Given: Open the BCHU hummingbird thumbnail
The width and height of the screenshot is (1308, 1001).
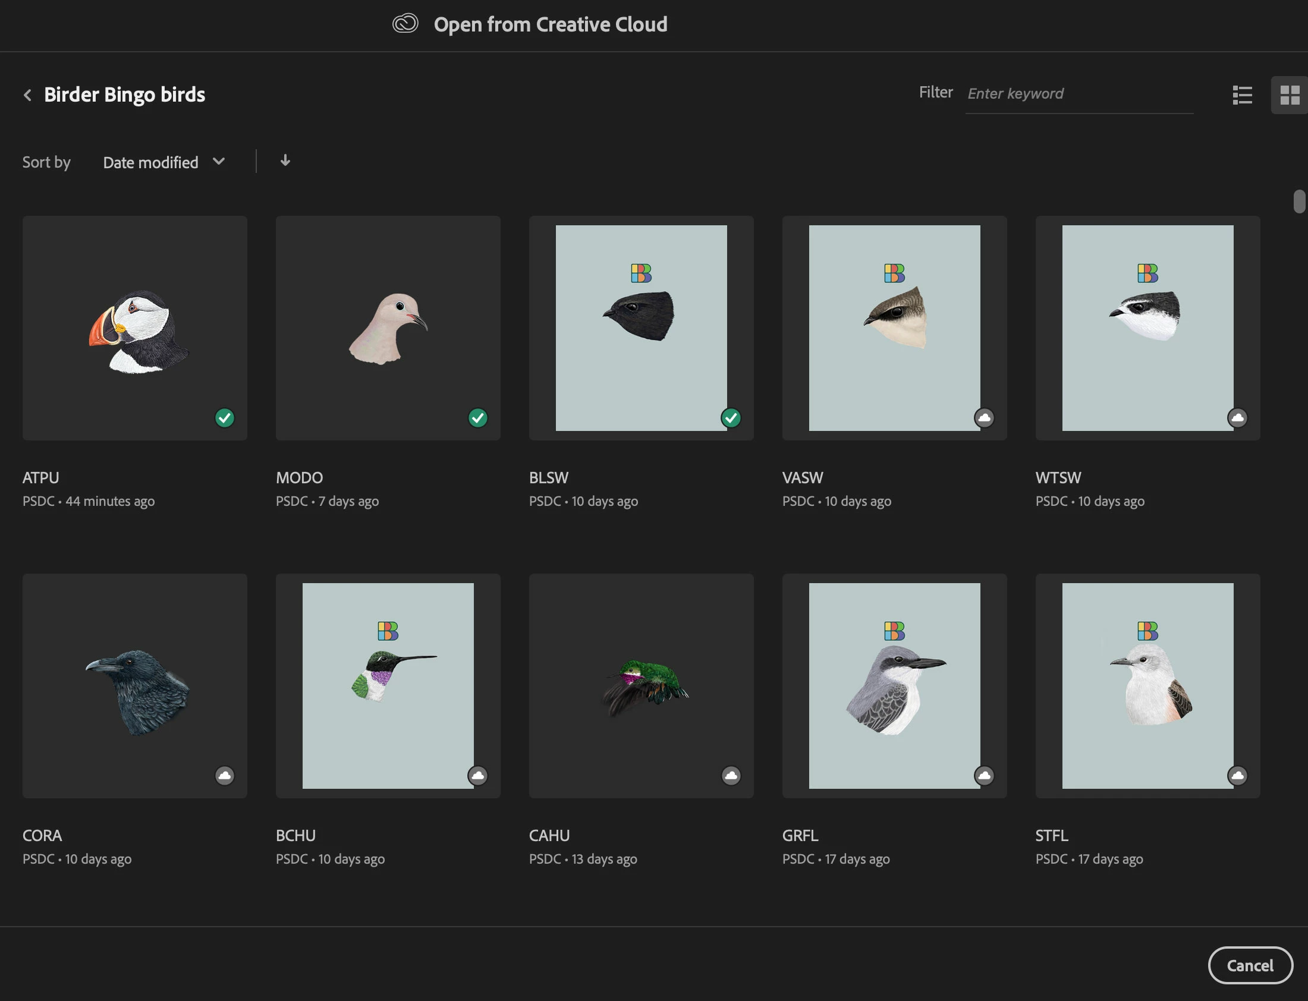Looking at the screenshot, I should point(388,685).
